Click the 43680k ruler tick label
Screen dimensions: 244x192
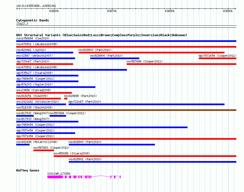[170, 11]
